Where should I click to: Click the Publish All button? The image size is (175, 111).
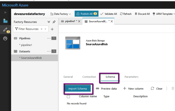[x=87, y=14]
